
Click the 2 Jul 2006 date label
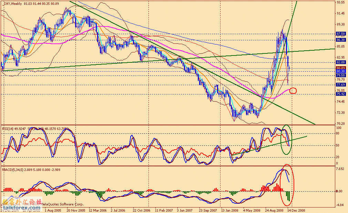click(x=118, y=210)
